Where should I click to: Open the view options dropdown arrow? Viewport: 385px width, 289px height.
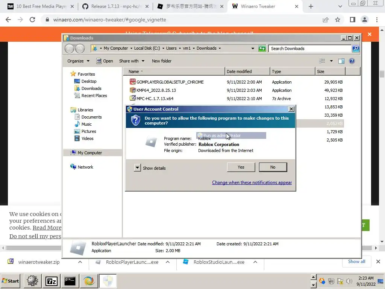331,61
